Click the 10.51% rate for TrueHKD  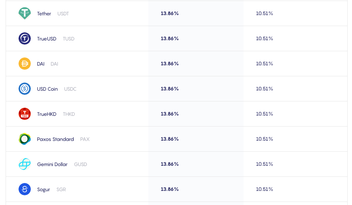click(x=264, y=114)
